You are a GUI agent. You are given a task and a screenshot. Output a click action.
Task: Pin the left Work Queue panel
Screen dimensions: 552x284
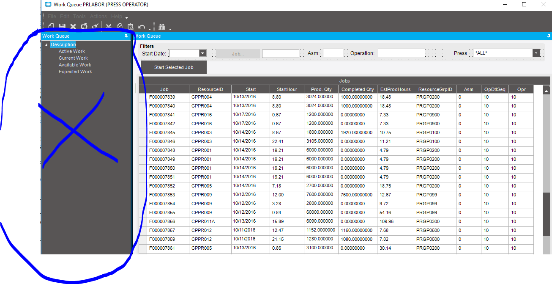pyautogui.click(x=126, y=36)
